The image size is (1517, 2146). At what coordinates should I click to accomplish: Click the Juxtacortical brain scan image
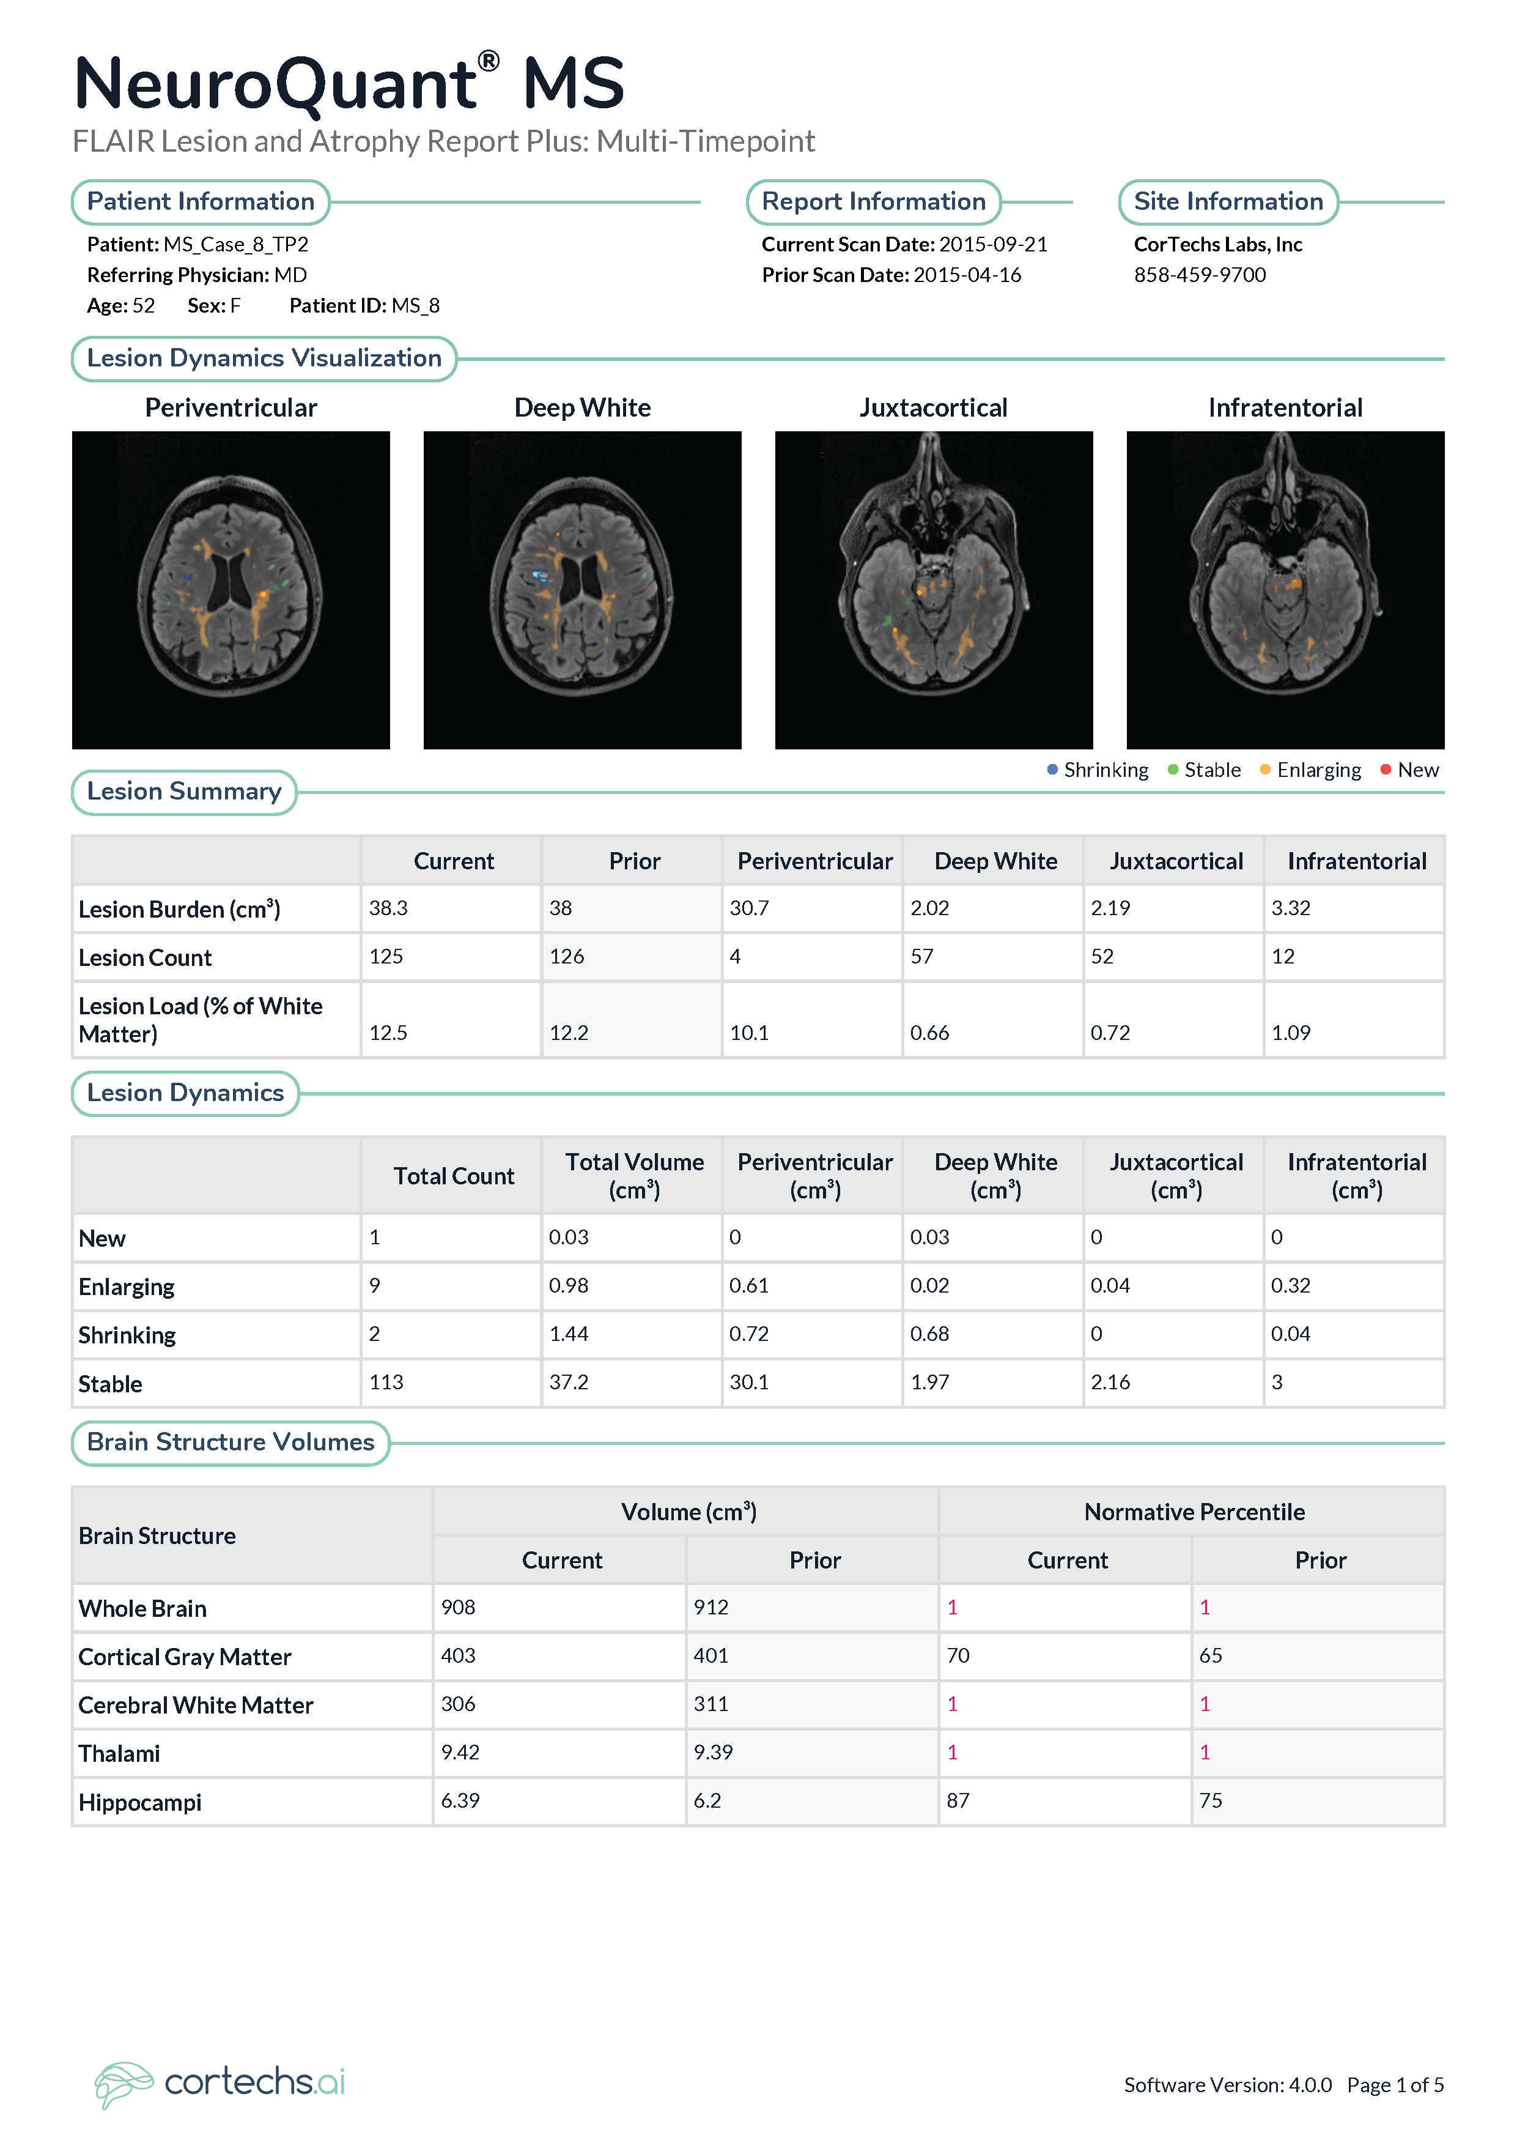(x=934, y=590)
